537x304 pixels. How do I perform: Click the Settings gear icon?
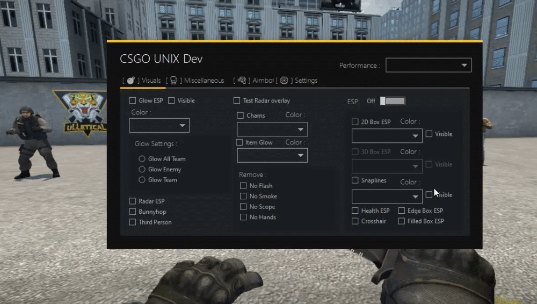[284, 80]
